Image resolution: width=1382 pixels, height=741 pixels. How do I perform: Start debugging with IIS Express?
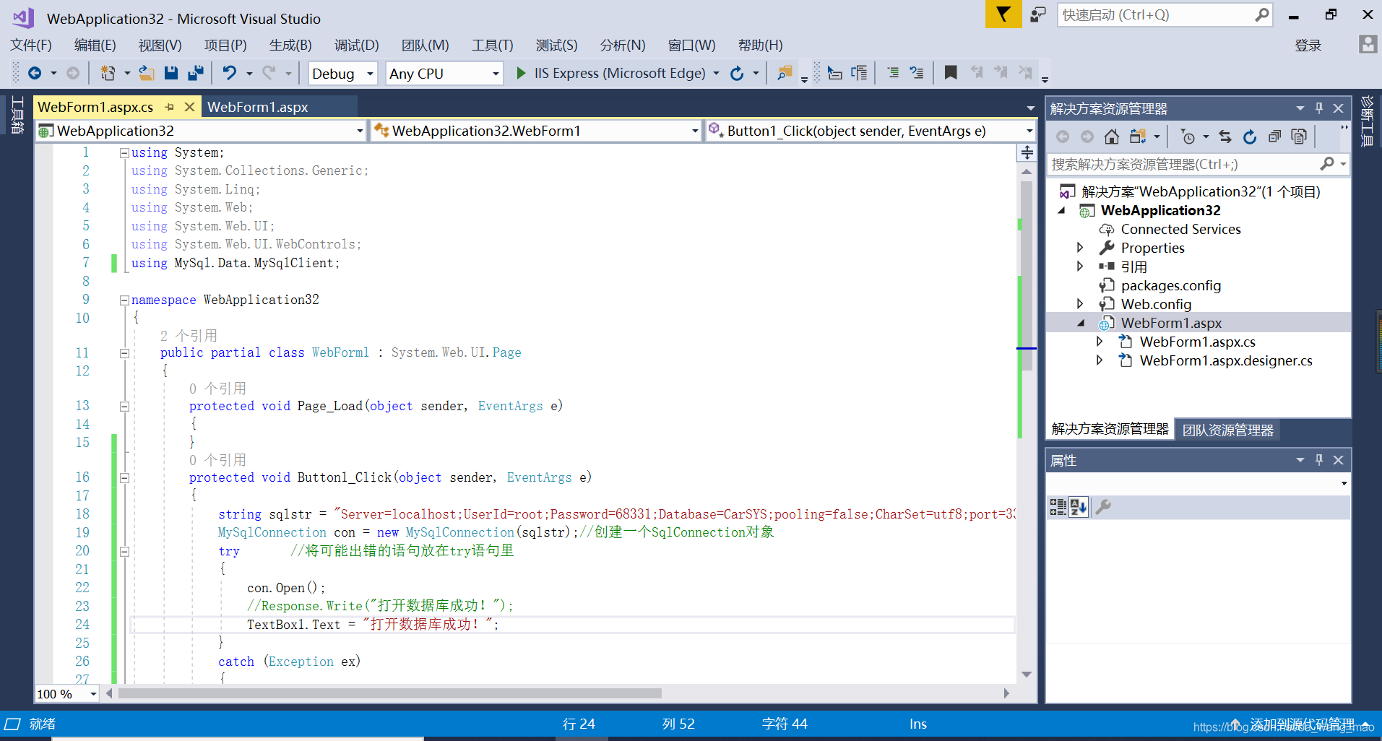pos(522,73)
